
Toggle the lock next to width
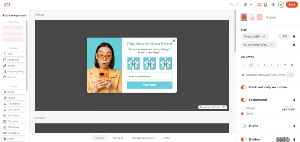(x=294, y=36)
